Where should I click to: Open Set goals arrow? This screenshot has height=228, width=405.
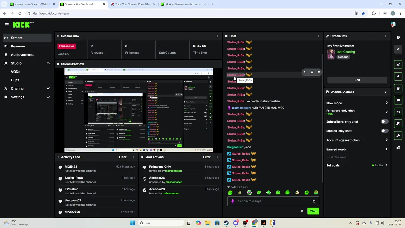[x=386, y=165]
